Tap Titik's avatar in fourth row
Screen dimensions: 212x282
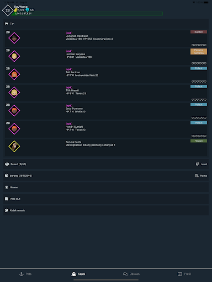tap(14, 93)
